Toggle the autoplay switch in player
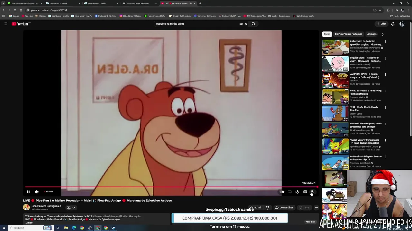 click(282, 192)
